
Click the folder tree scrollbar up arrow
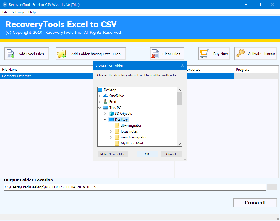click(x=180, y=90)
